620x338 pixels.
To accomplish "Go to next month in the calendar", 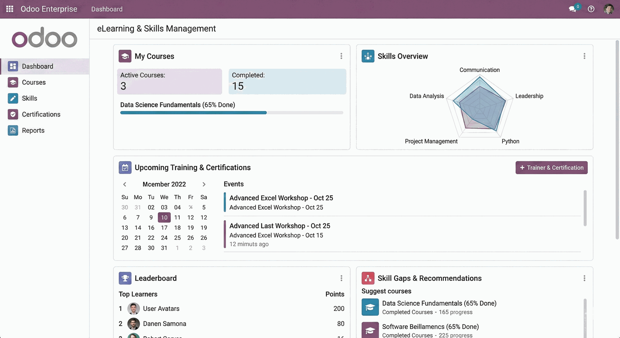I will [204, 184].
